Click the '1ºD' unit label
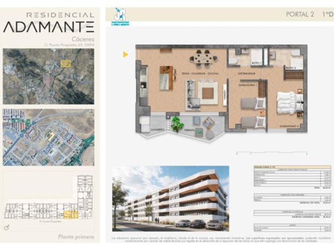Viewport: 334px width, 250px height. [x=327, y=14]
